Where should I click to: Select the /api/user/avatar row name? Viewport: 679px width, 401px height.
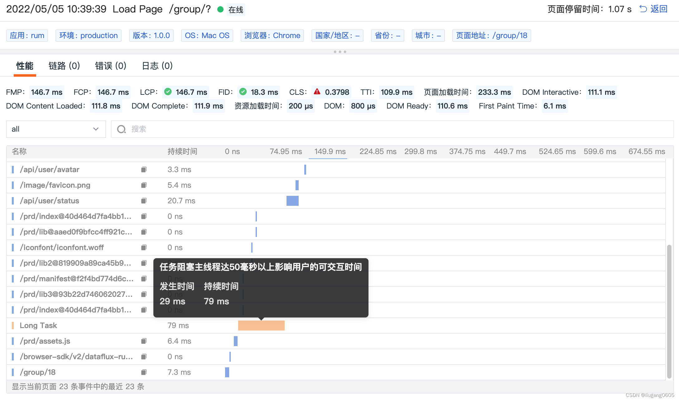point(50,170)
